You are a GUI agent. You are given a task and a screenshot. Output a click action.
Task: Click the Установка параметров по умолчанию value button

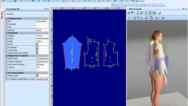click(x=42, y=79)
